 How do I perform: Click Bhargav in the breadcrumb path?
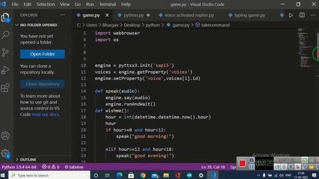(111, 25)
